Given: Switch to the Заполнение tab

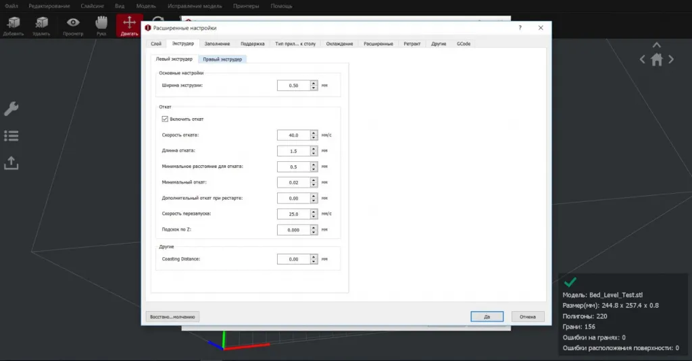Looking at the screenshot, I should click(218, 43).
